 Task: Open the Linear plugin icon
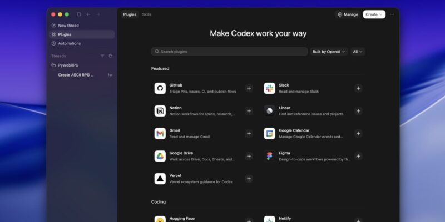click(x=270, y=111)
